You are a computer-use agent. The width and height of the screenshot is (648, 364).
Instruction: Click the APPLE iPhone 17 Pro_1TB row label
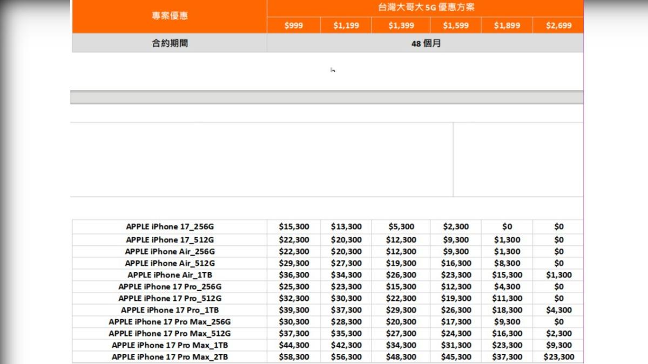pos(170,310)
